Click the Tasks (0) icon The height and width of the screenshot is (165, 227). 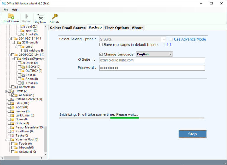(x=13, y=136)
